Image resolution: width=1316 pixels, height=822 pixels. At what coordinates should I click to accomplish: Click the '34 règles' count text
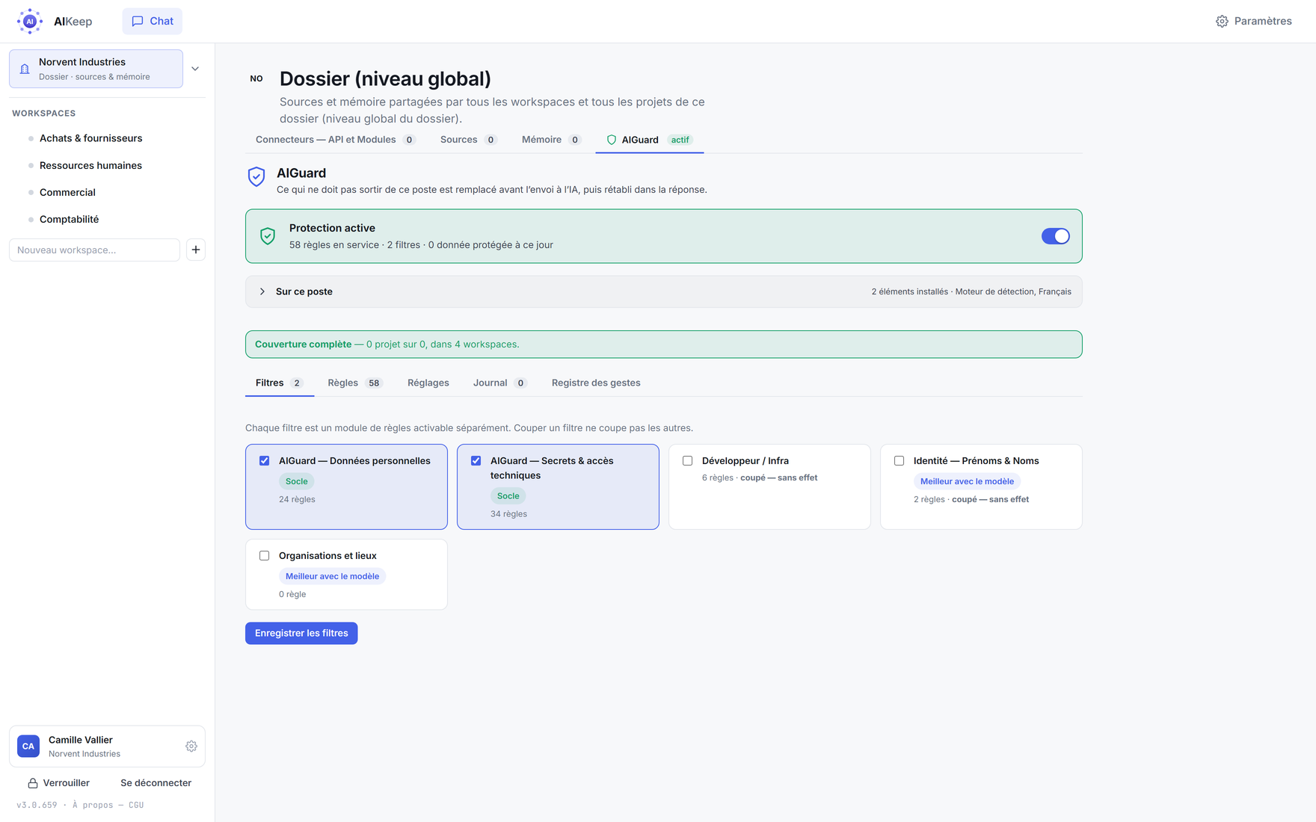[x=508, y=514]
